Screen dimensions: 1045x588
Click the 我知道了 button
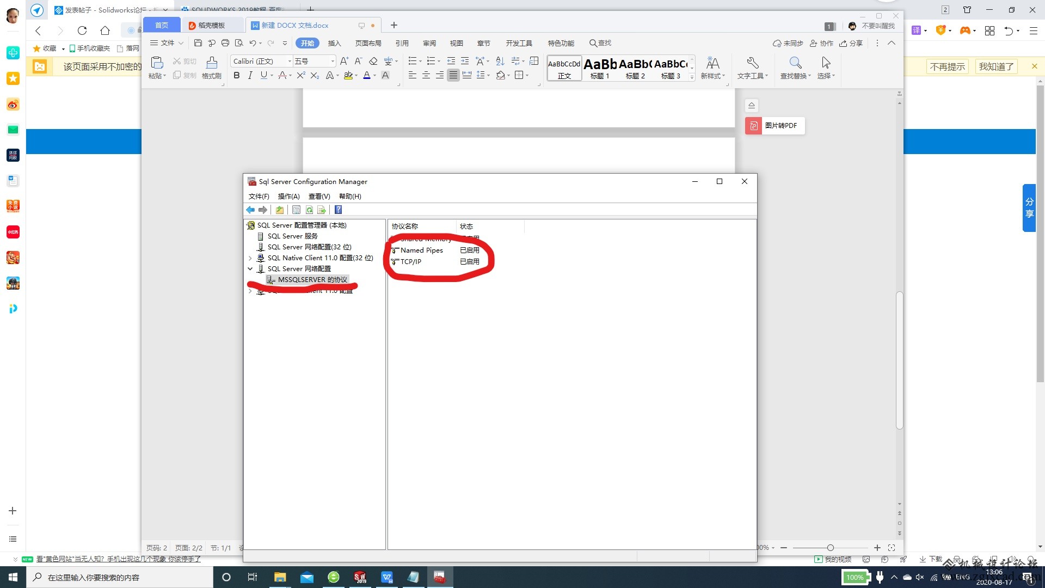pos(996,66)
